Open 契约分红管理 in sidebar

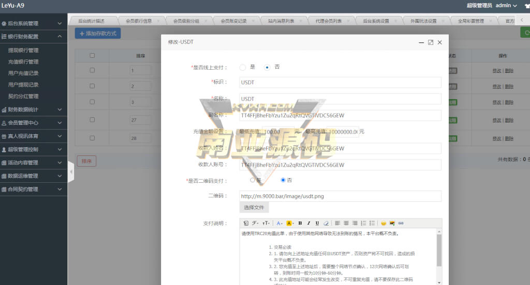click(x=23, y=97)
